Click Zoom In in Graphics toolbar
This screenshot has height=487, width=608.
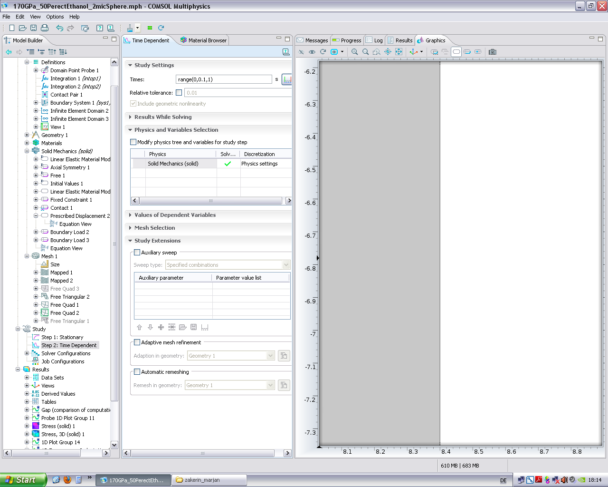pos(354,52)
